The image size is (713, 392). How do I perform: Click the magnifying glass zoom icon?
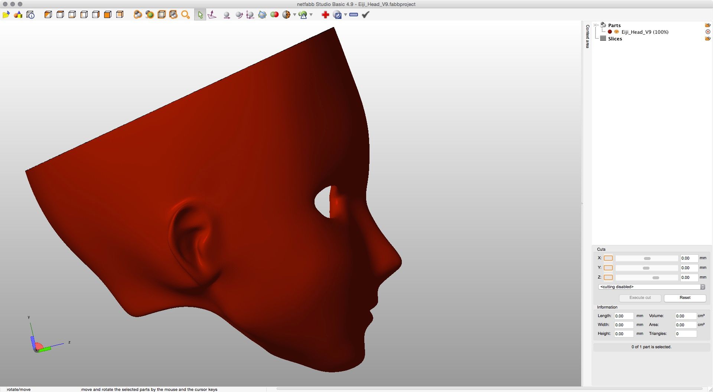point(185,15)
